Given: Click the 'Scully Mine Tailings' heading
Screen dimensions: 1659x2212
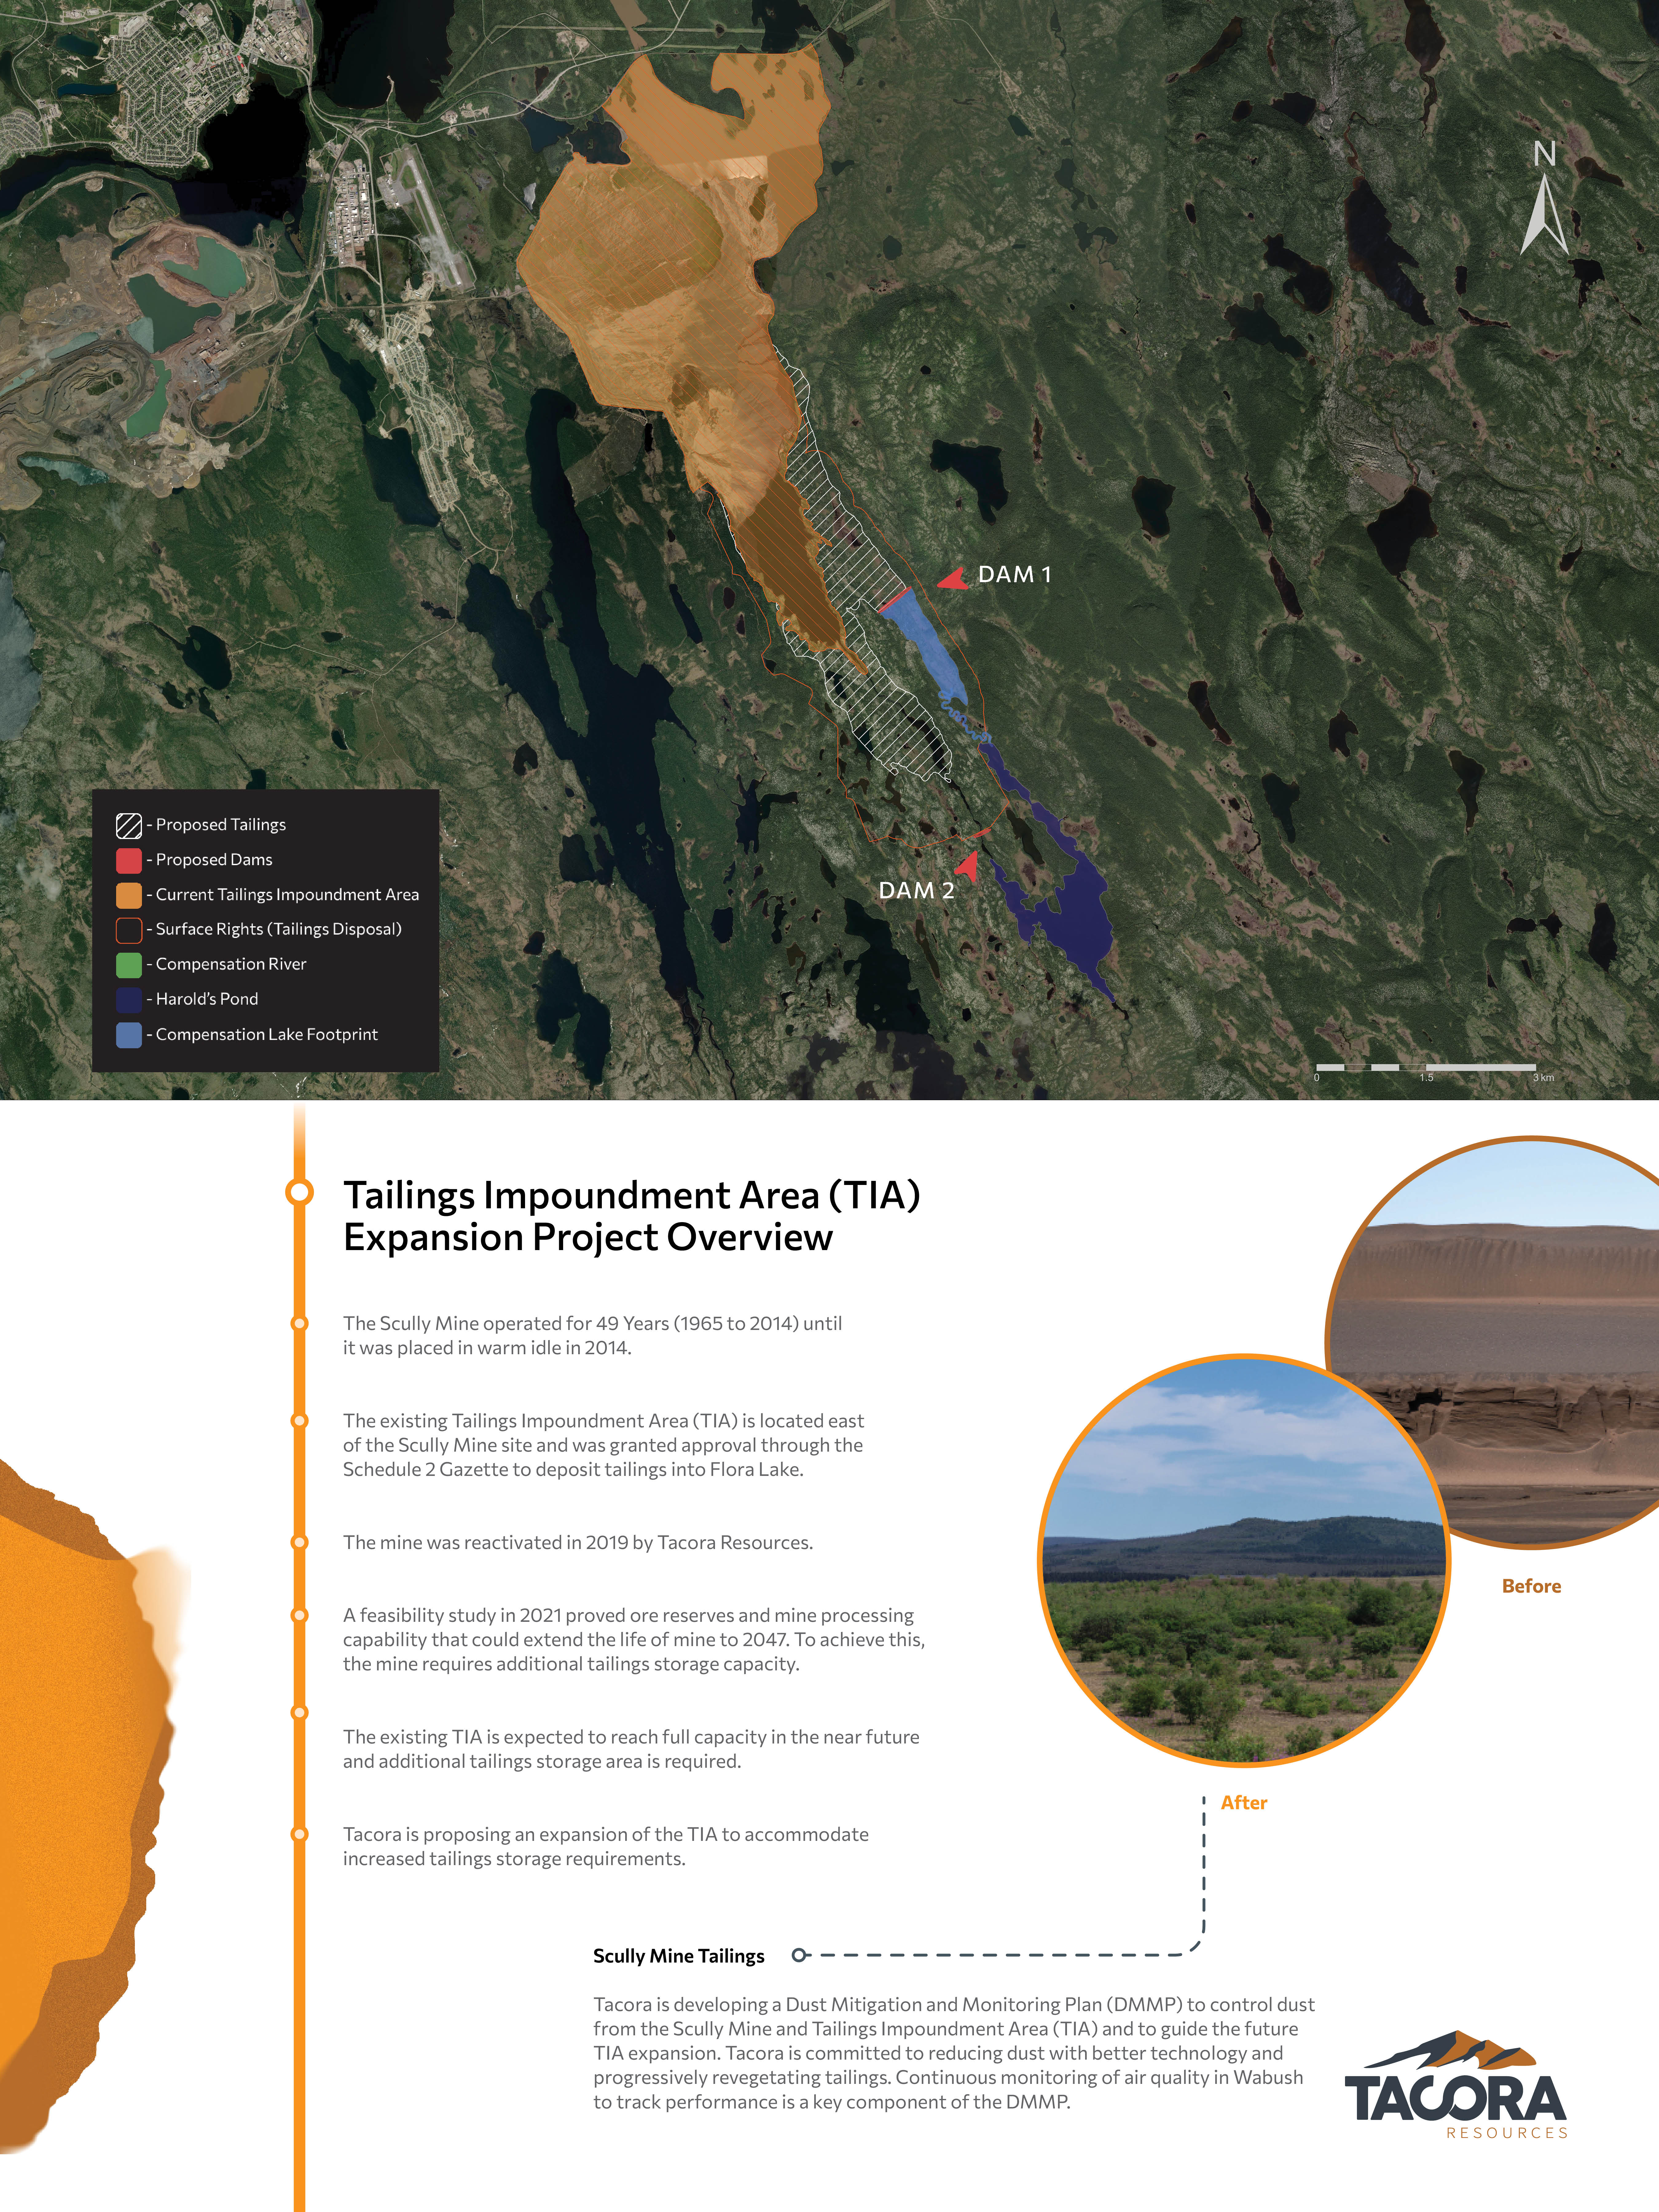Looking at the screenshot, I should [x=679, y=1956].
